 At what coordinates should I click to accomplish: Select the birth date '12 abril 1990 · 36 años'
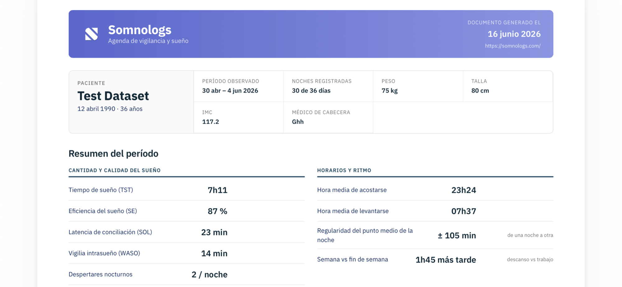(x=110, y=109)
